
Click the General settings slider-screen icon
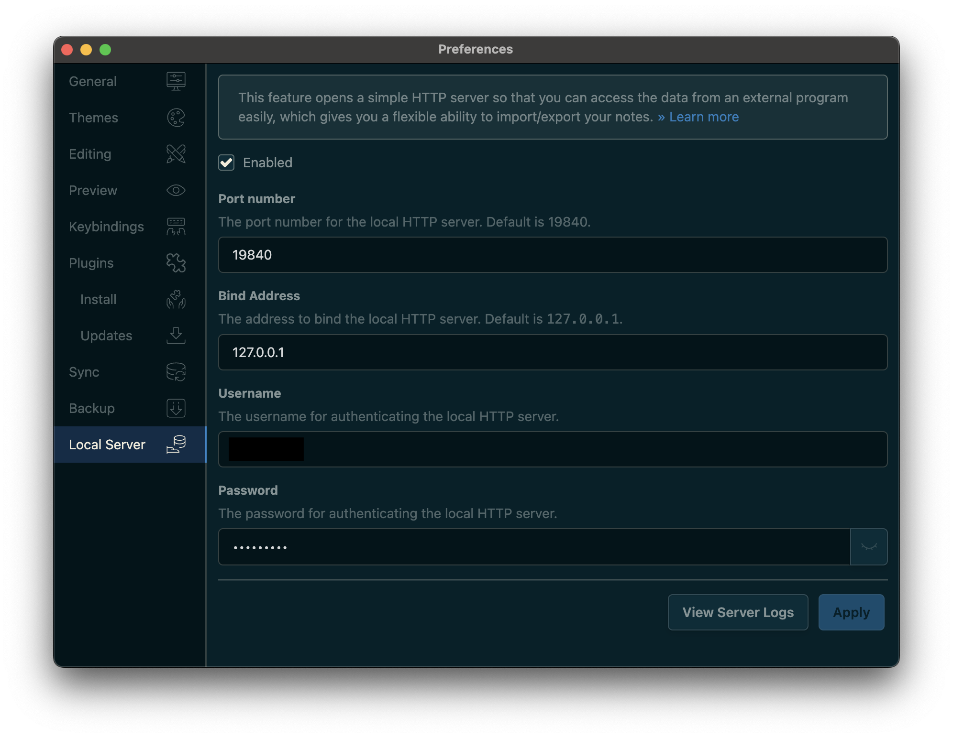(x=176, y=81)
